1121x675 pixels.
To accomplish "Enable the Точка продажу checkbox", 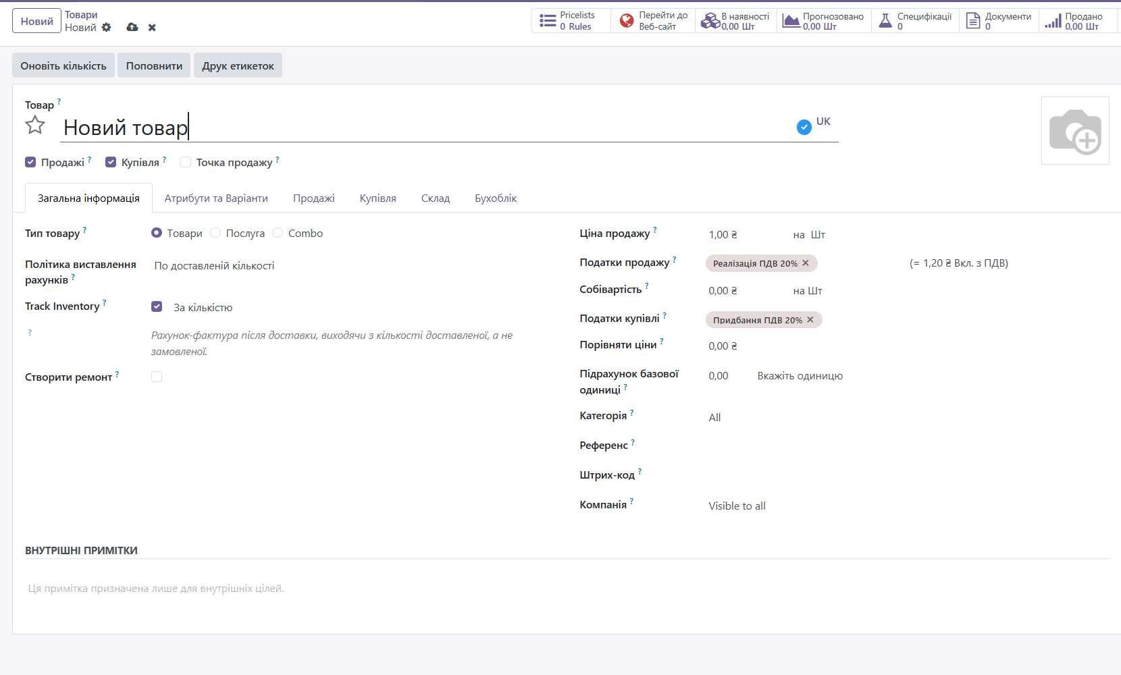I will point(186,163).
